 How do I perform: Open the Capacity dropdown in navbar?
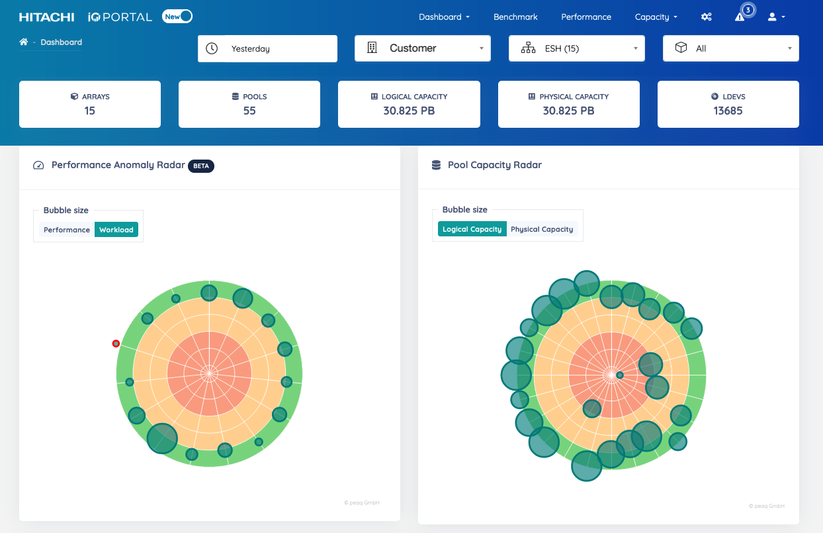[656, 17]
